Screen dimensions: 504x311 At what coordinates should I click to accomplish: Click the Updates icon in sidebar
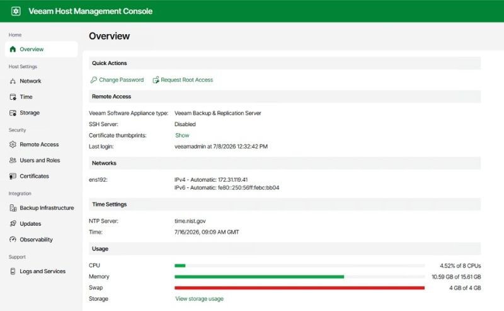coord(13,224)
